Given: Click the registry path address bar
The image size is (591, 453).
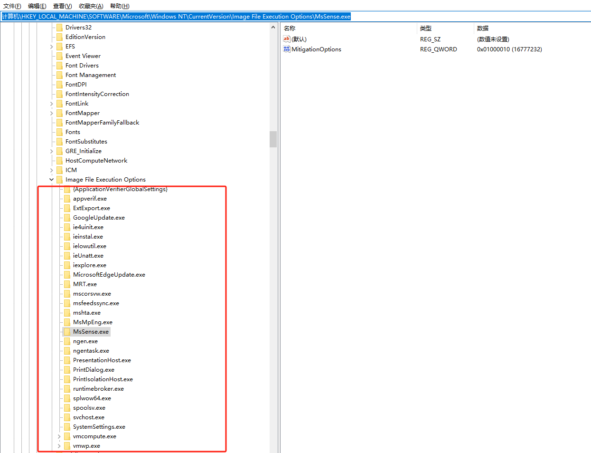Looking at the screenshot, I should pyautogui.click(x=295, y=16).
